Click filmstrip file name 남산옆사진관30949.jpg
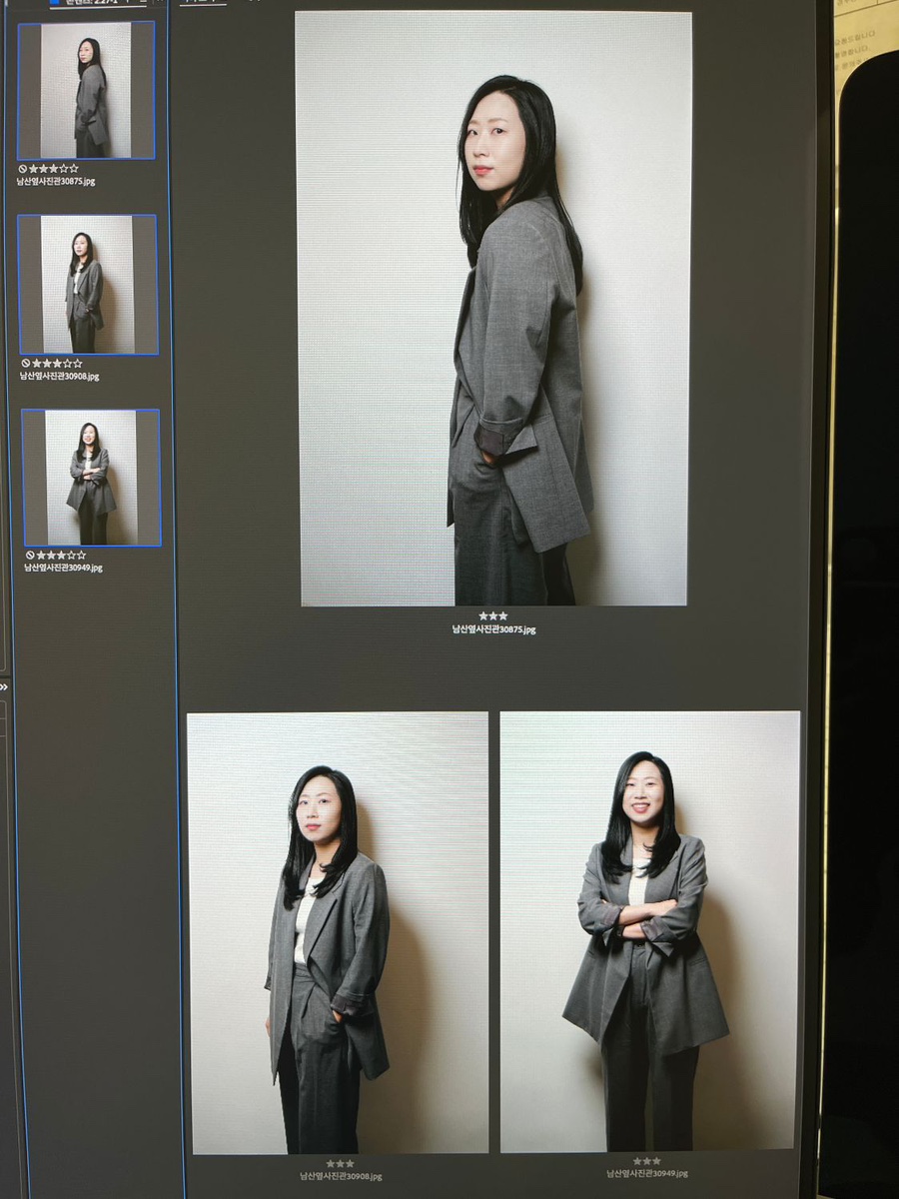Viewport: 899px width, 1199px height. point(63,568)
